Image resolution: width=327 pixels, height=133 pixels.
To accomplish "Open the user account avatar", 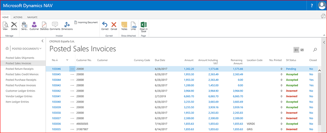I will point(322,6).
